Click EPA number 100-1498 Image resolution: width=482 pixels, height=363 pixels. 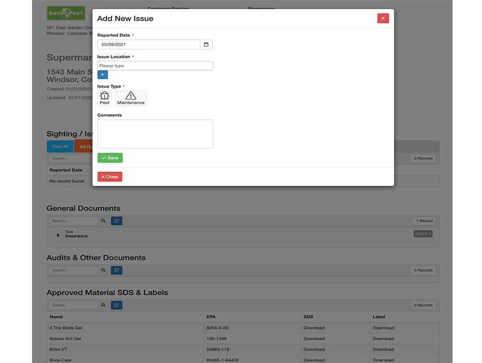(x=217, y=339)
